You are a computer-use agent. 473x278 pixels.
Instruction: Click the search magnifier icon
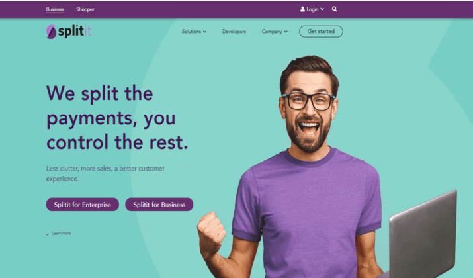(x=334, y=9)
